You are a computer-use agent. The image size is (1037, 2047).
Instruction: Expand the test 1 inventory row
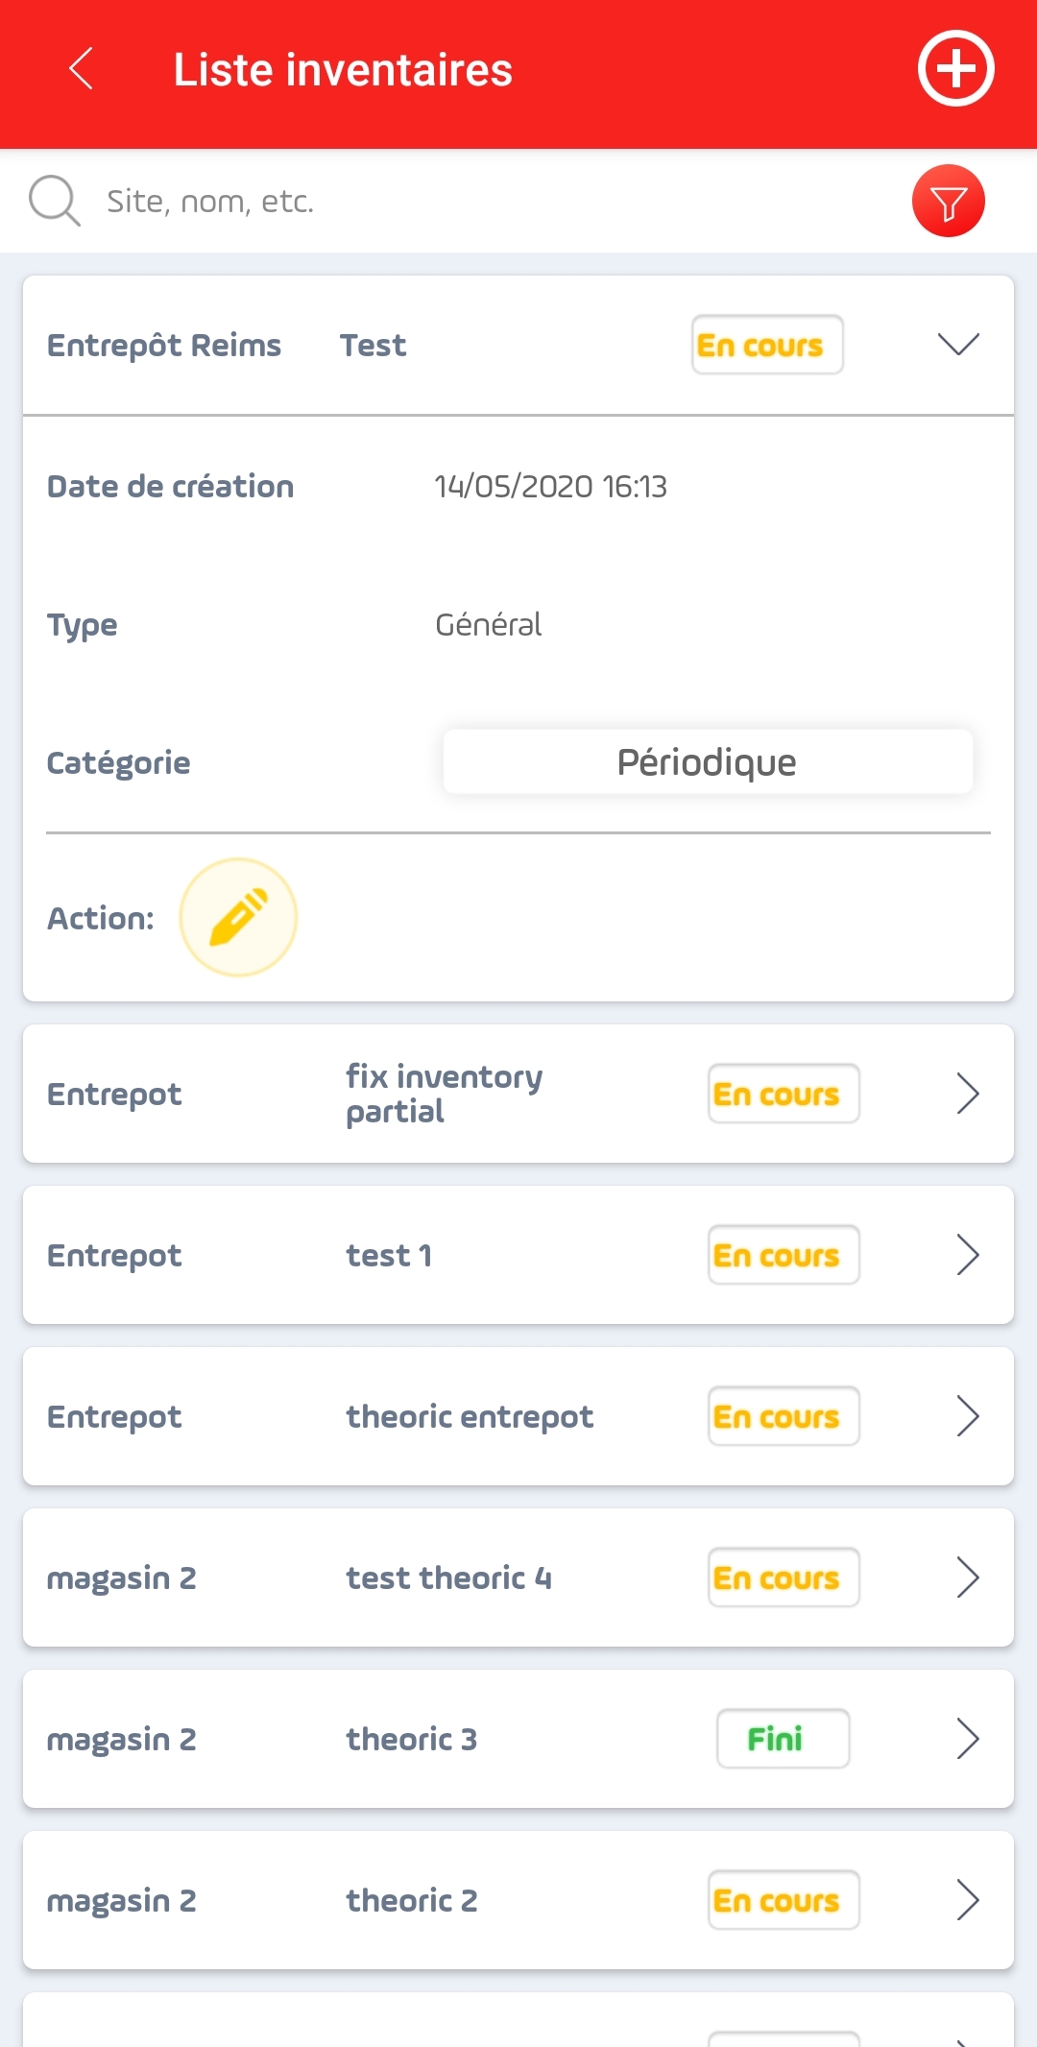coord(968,1255)
